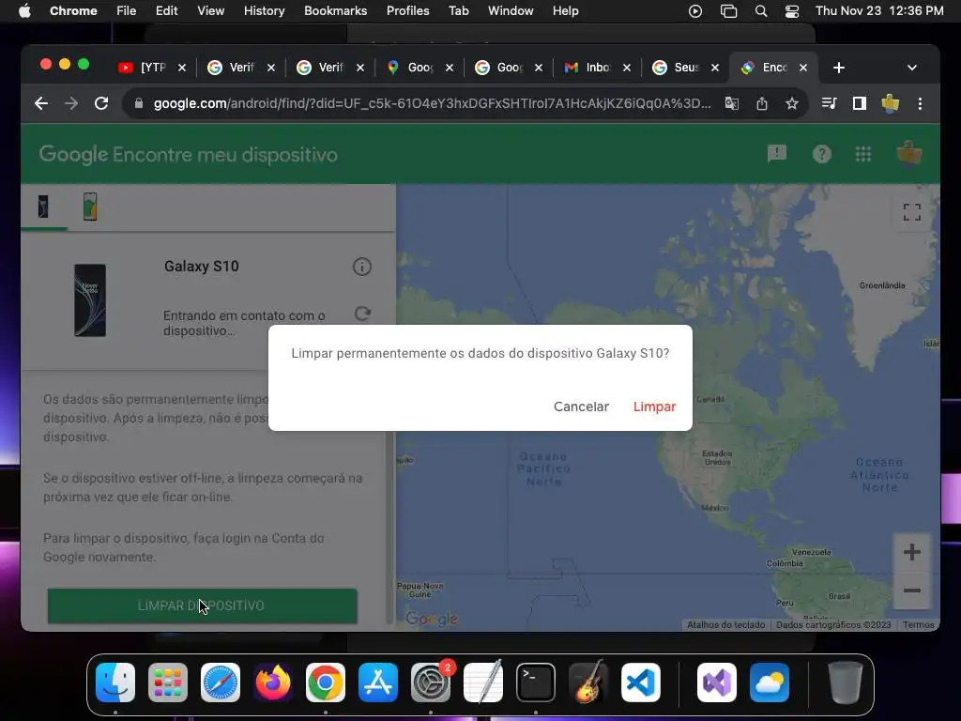Viewport: 961px width, 721px height.
Task: Open System Settings from the dock
Action: (x=430, y=683)
